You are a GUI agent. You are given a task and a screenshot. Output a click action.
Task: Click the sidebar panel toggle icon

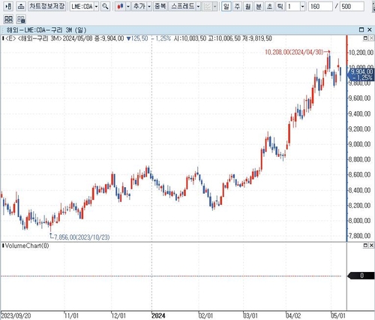[8, 6]
